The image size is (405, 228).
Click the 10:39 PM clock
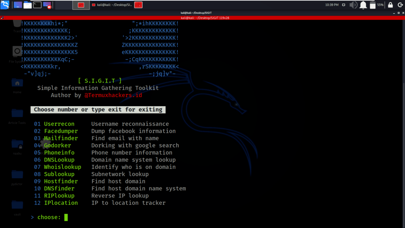coord(332,4)
